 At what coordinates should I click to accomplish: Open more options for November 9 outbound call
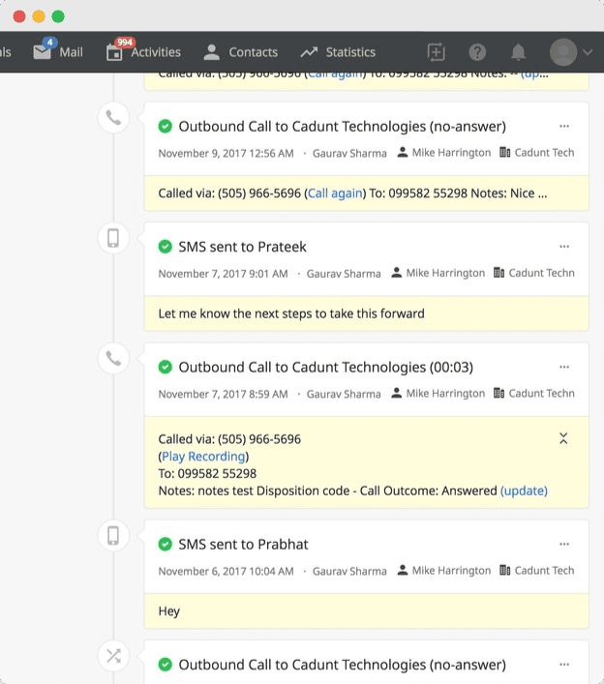click(x=564, y=127)
